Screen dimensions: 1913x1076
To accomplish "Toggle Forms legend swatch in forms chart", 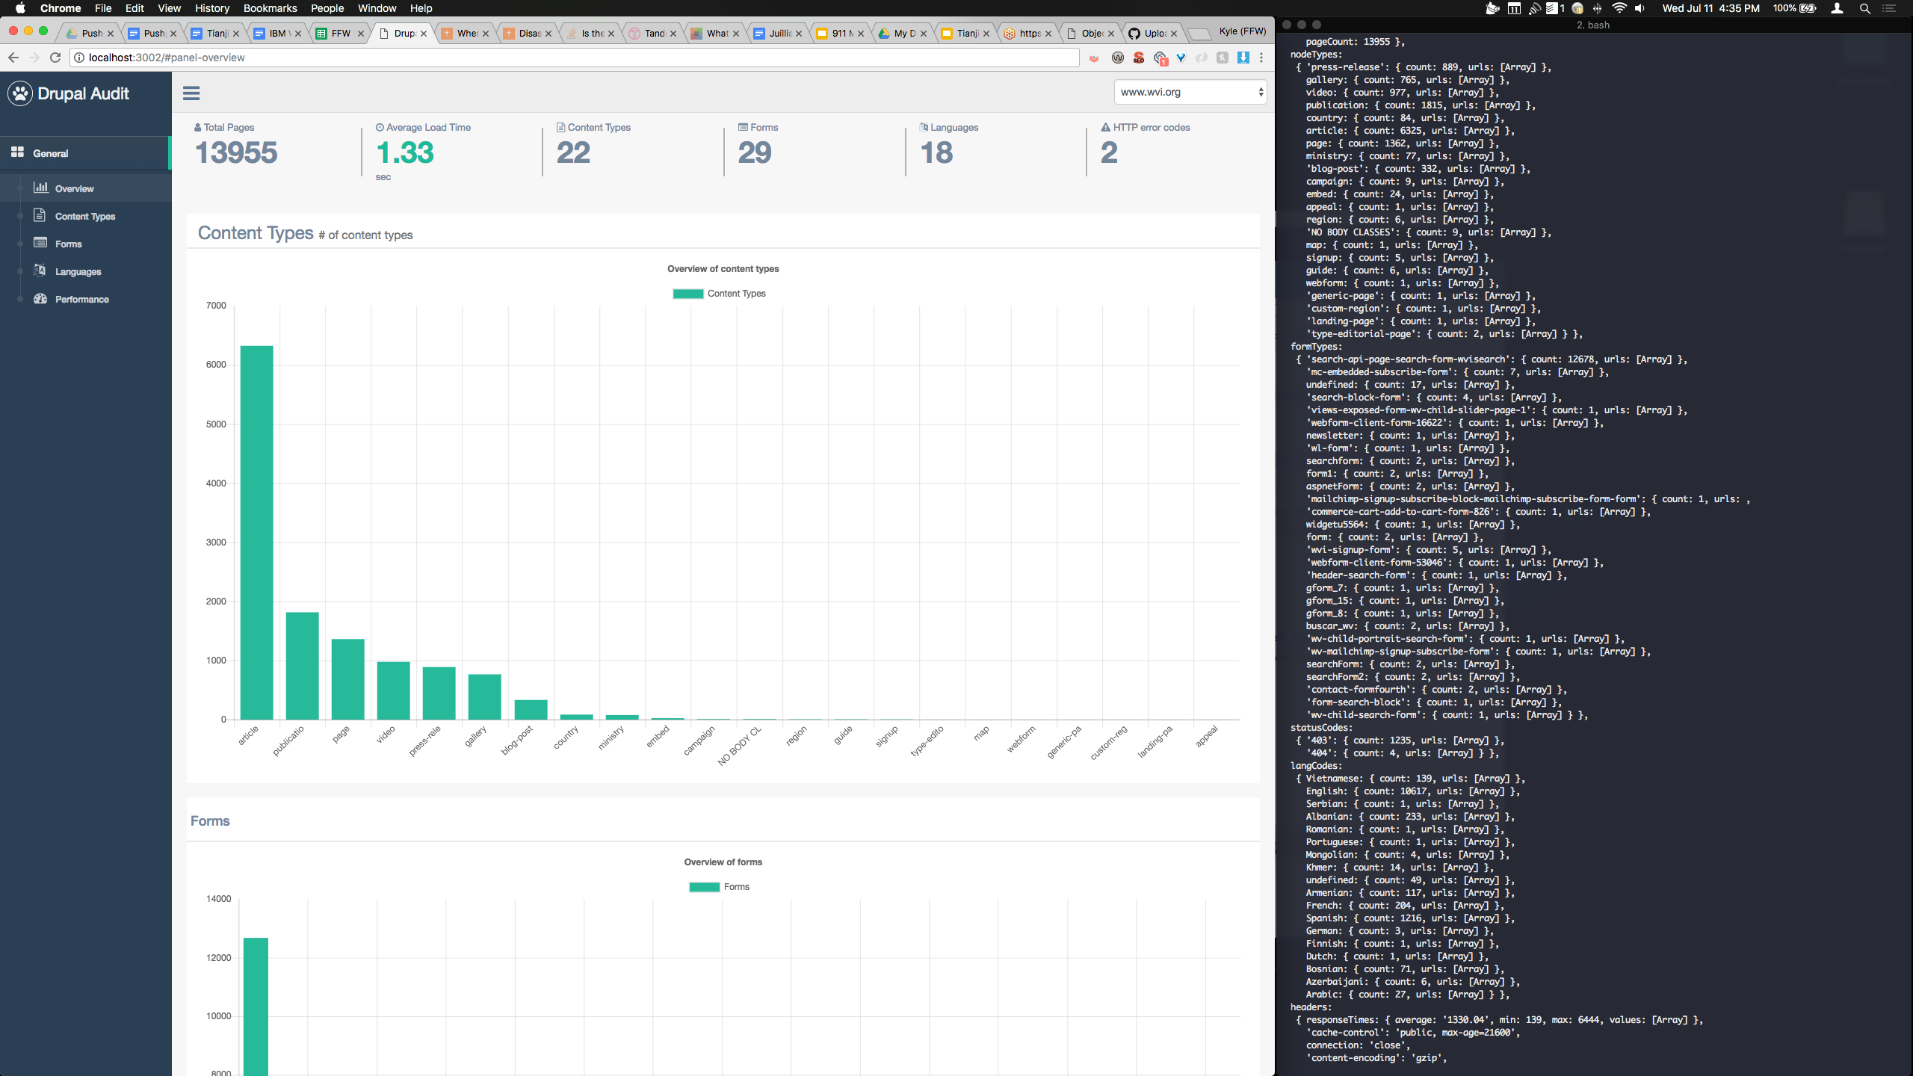I will 704,887.
